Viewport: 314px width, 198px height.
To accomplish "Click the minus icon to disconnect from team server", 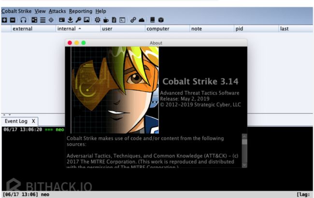I will pos(13,20).
